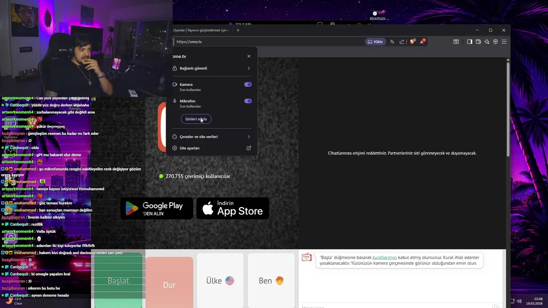
Task: Click the online users count text
Action: (x=198, y=176)
